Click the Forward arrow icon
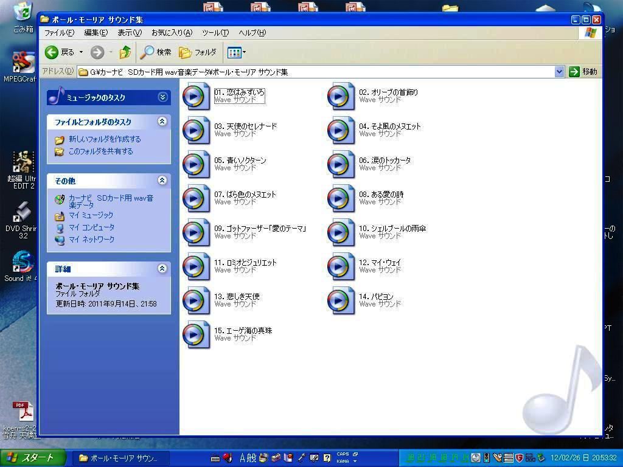This screenshot has height=467, width=623. [97, 52]
